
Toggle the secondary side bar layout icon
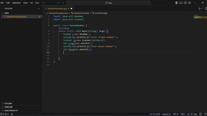pos(185,3)
